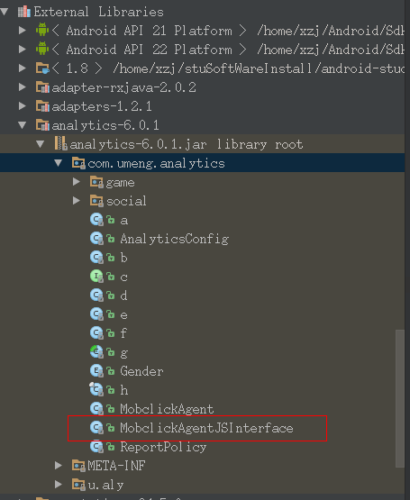The width and height of the screenshot is (410, 500).
Task: Expand the adapter-rxjava-2.0.2 library
Action: (23, 87)
